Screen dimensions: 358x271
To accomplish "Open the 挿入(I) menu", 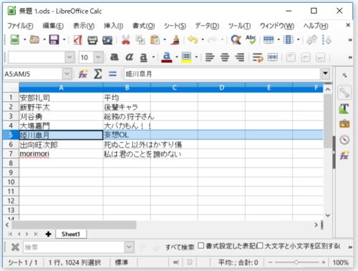I will tap(113, 26).
